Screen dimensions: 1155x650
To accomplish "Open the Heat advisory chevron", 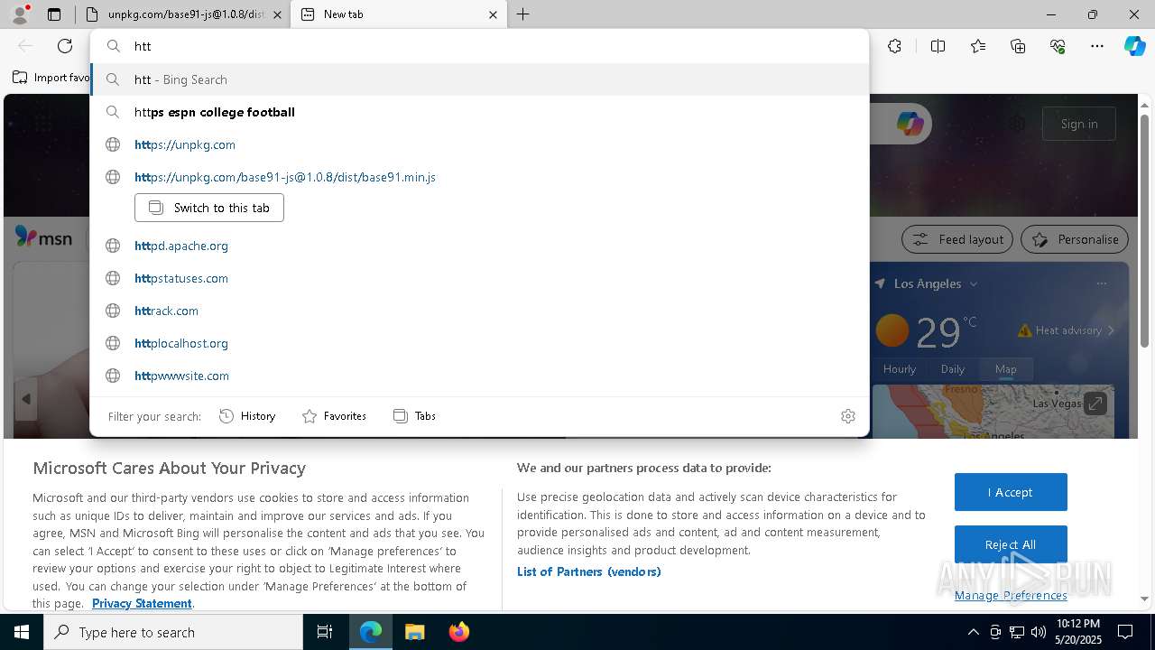I will (1111, 330).
